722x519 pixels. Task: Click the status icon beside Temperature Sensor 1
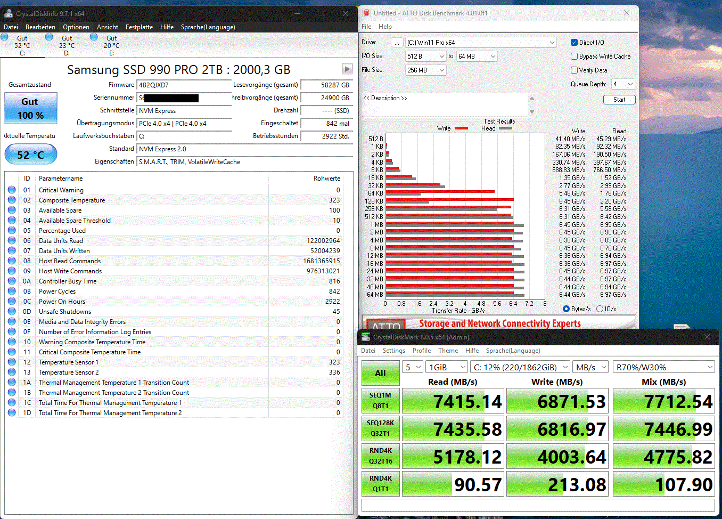[12, 362]
